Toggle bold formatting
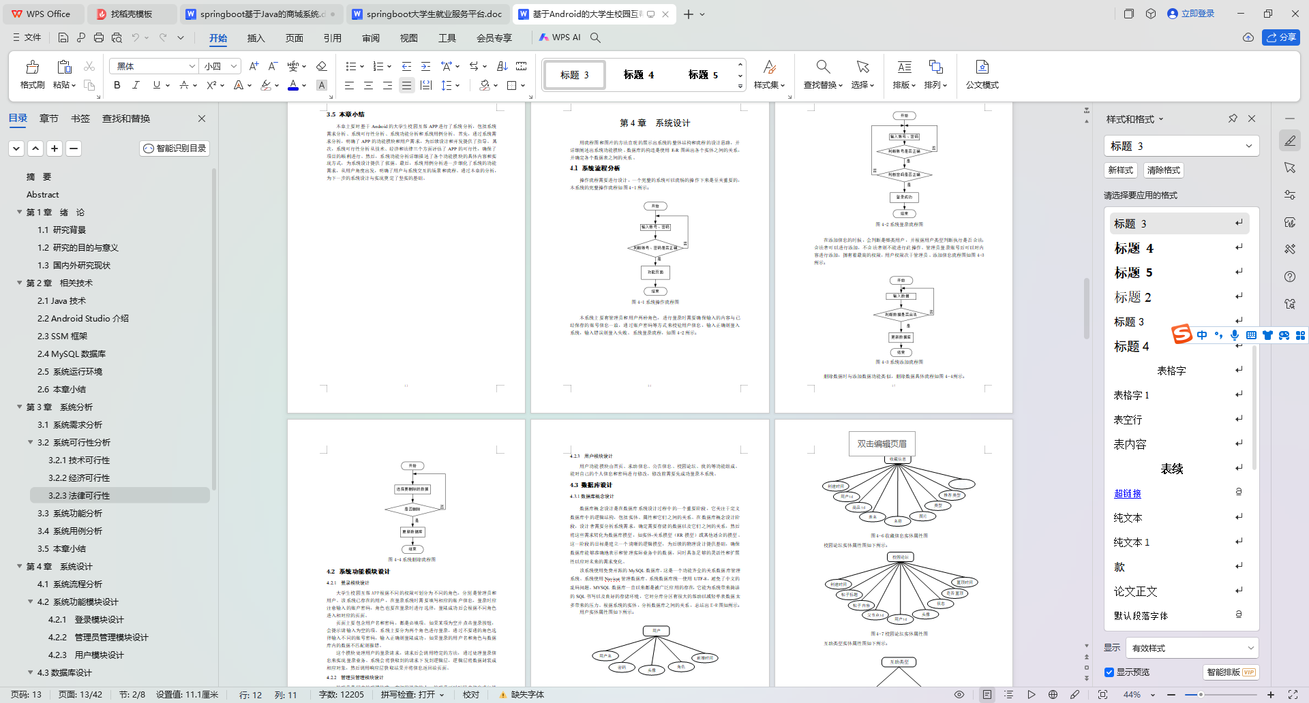1309x703 pixels. coord(117,85)
